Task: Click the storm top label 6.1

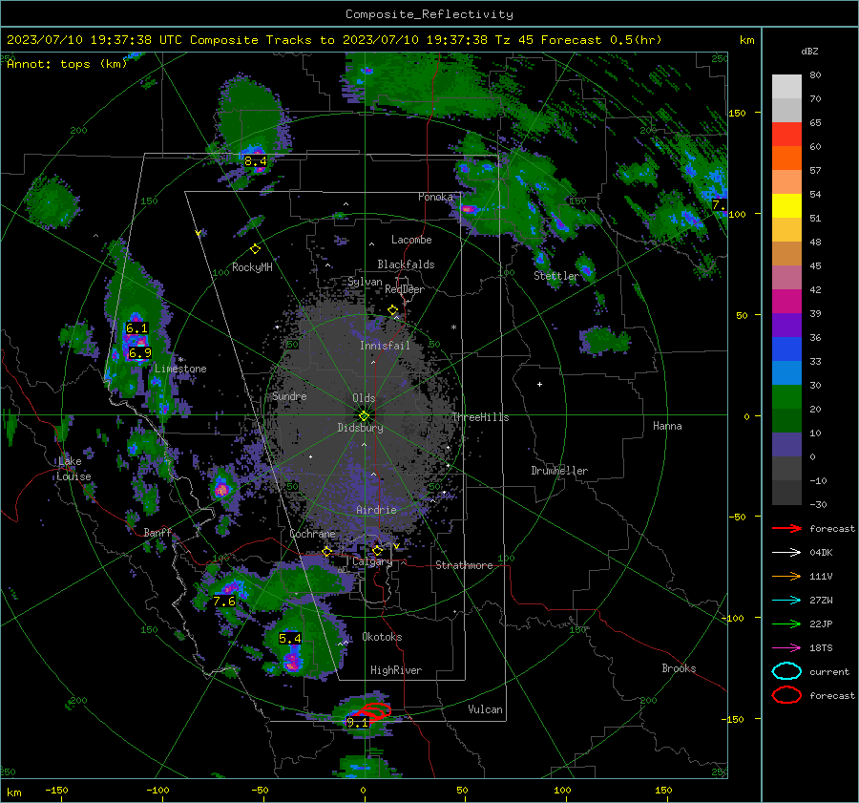Action: click(136, 328)
